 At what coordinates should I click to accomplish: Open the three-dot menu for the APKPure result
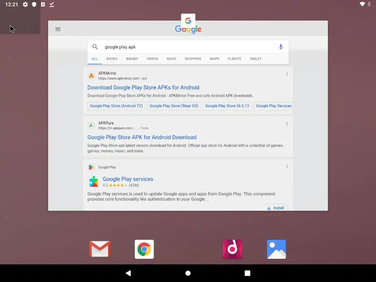coord(287,123)
